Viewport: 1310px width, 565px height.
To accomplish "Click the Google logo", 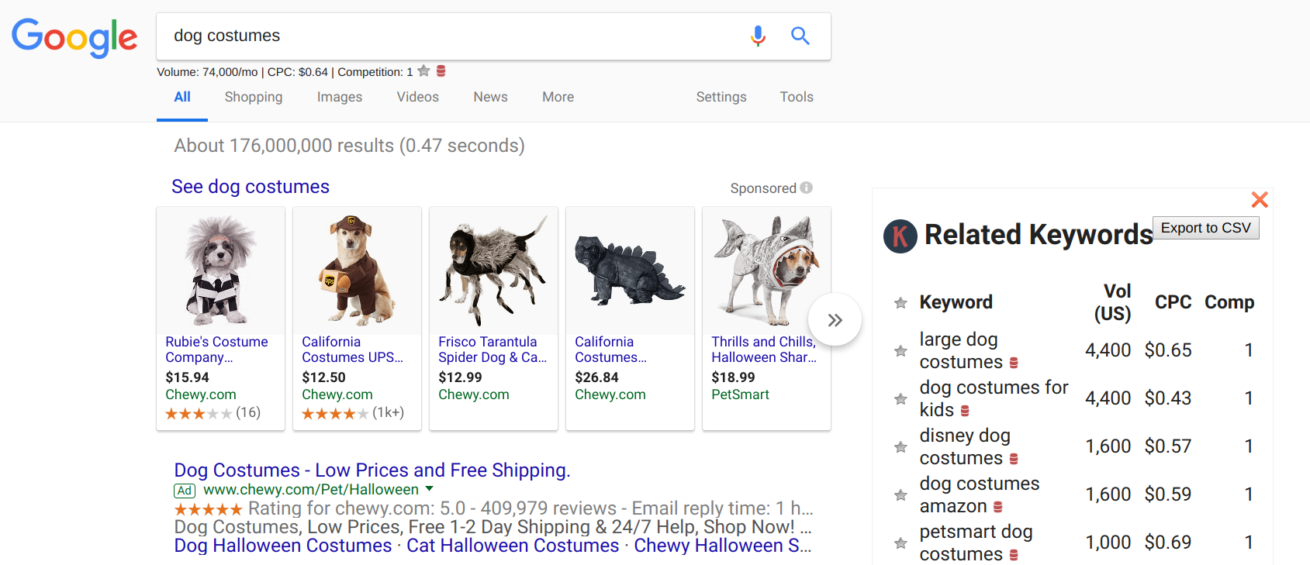I will click(x=74, y=37).
